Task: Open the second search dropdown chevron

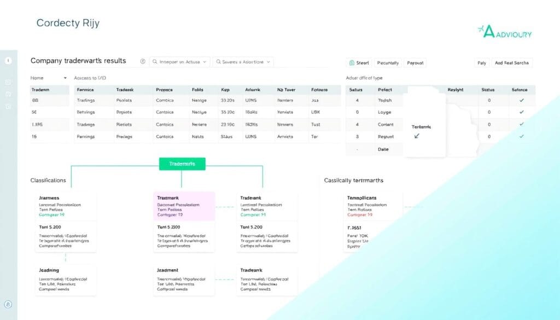Action: (268, 62)
